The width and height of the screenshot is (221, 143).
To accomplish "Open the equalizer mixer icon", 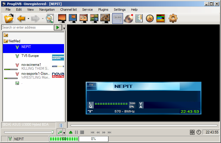I will click(x=192, y=132).
